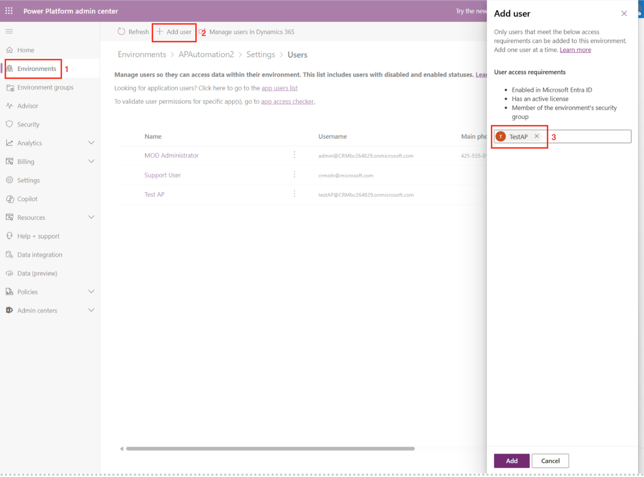
Task: Click the Admin centers icon
Action: [x=10, y=310]
